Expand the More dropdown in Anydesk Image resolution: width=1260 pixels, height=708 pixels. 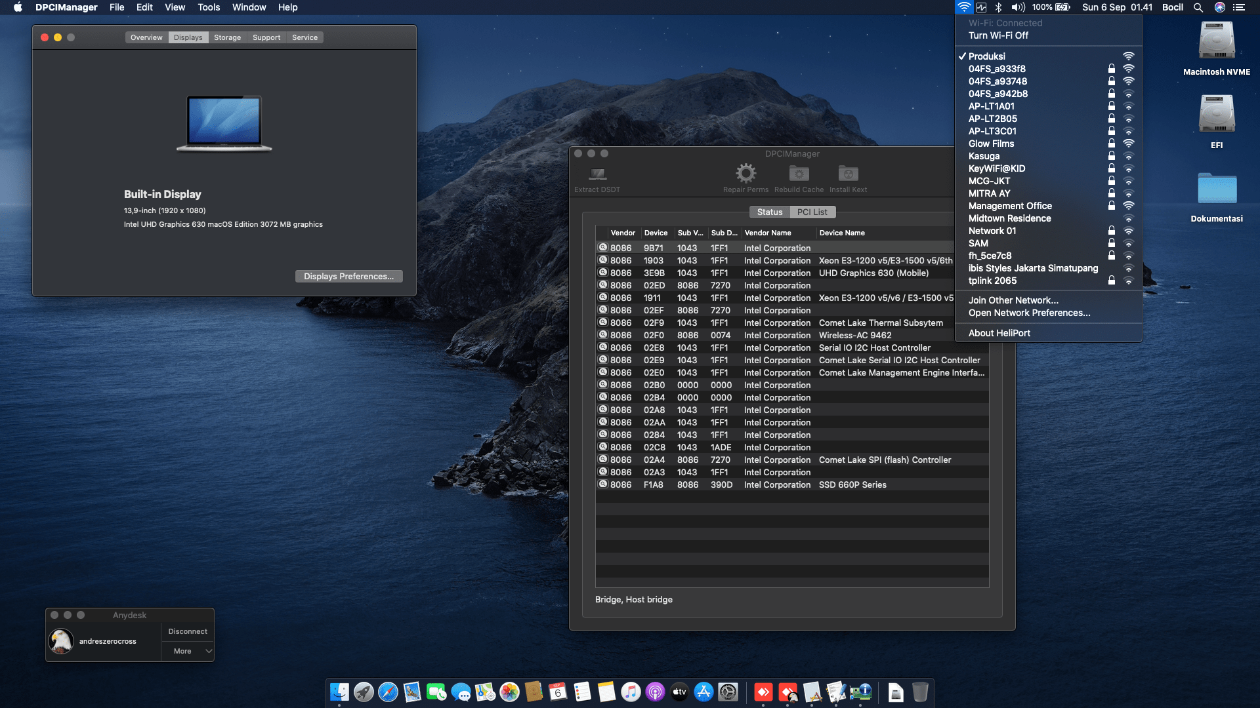(188, 651)
